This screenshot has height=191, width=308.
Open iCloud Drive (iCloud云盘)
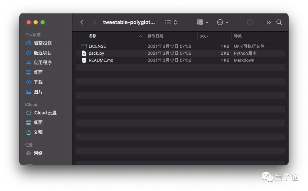click(x=41, y=113)
